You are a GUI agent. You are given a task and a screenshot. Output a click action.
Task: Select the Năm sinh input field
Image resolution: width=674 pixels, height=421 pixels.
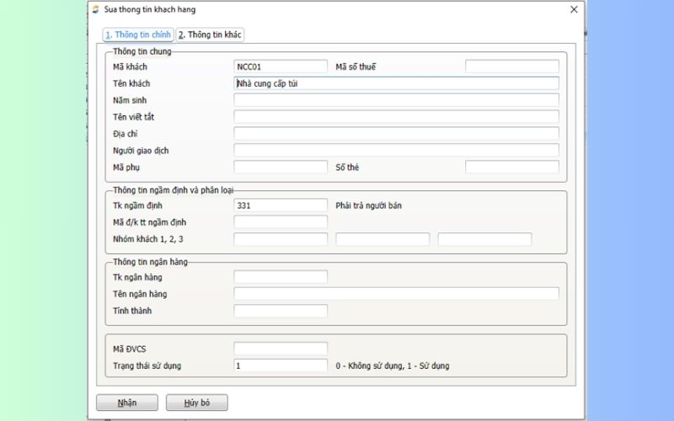pos(396,100)
